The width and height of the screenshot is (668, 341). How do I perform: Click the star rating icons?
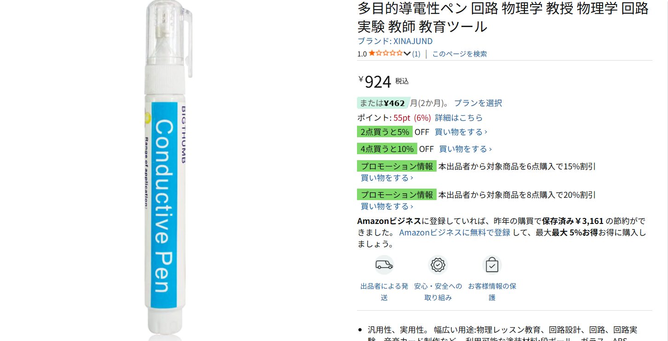386,53
